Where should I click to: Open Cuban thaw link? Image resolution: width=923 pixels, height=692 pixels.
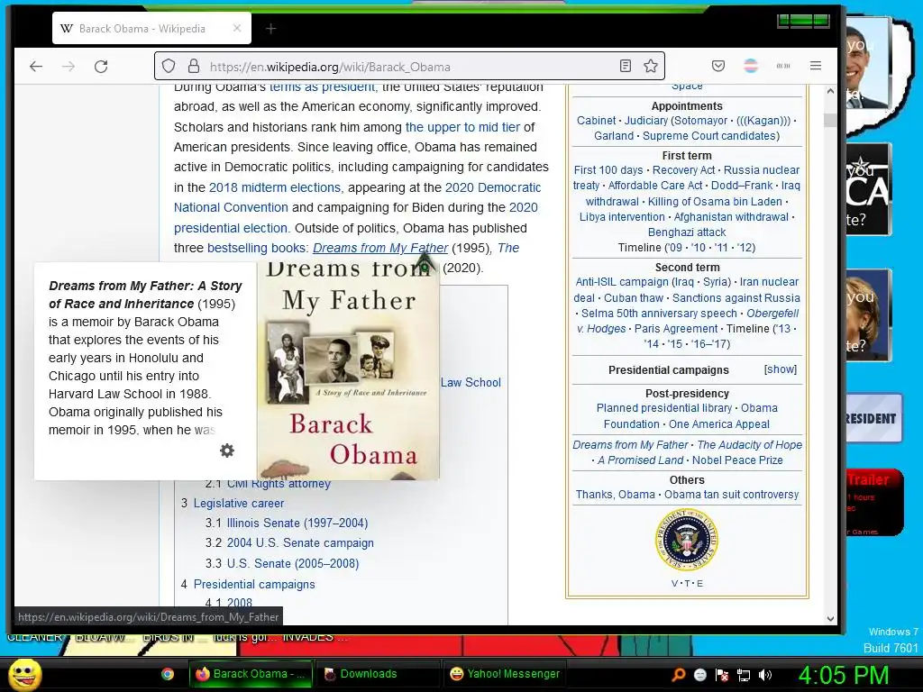click(634, 297)
